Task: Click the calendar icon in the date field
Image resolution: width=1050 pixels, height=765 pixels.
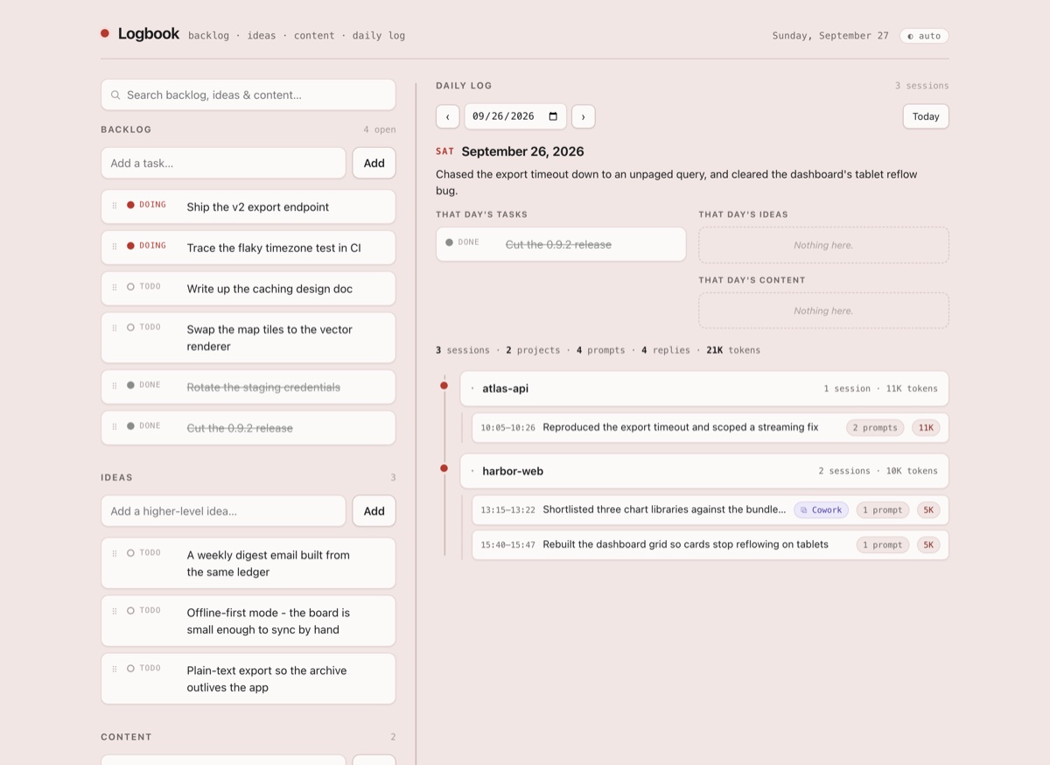Action: (x=553, y=116)
